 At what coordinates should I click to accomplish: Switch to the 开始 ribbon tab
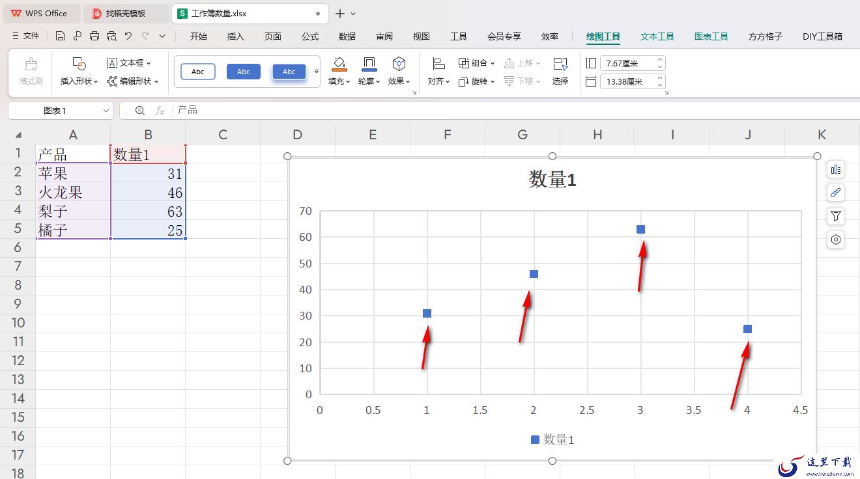click(199, 36)
